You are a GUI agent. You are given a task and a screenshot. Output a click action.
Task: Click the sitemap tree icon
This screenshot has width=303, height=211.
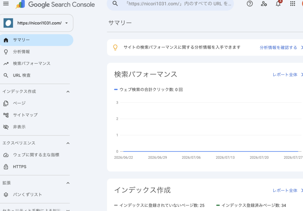6,115
